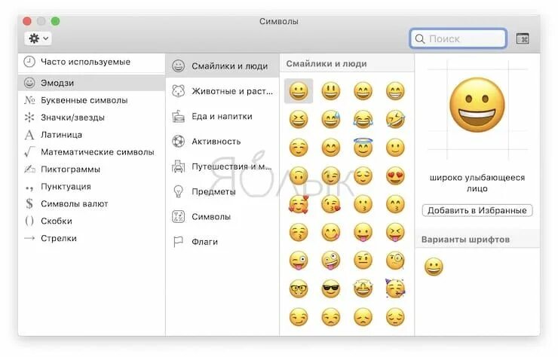Viewport: 558px width, 357px height.
Task: Open Математические символы category
Action: 91,152
